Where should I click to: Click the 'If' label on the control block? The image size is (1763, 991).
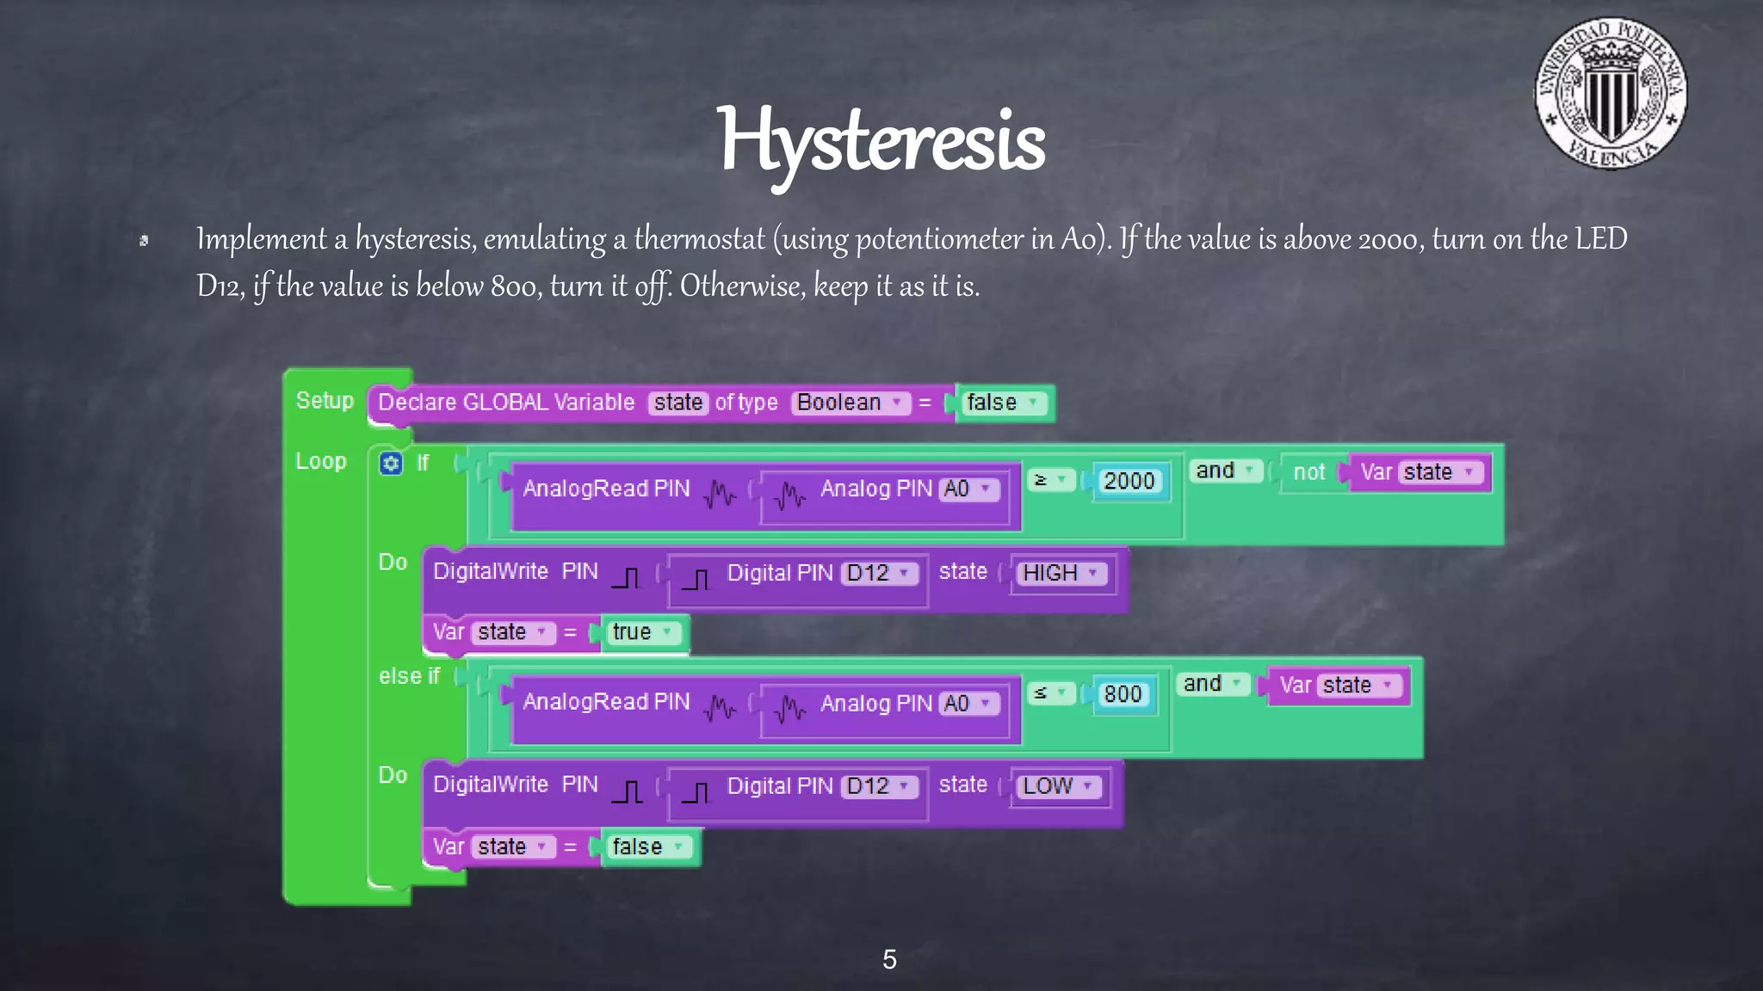(x=423, y=464)
